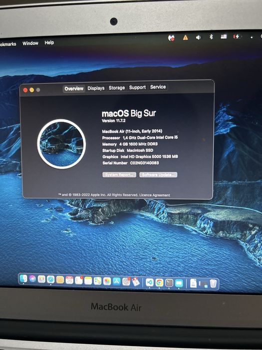
Task: Click the macOS Big Sur title
Action: coord(129,113)
